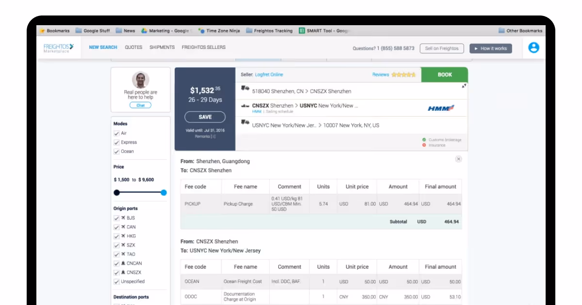Open the Other Bookmarks folder
The image size is (582, 305).
point(520,30)
